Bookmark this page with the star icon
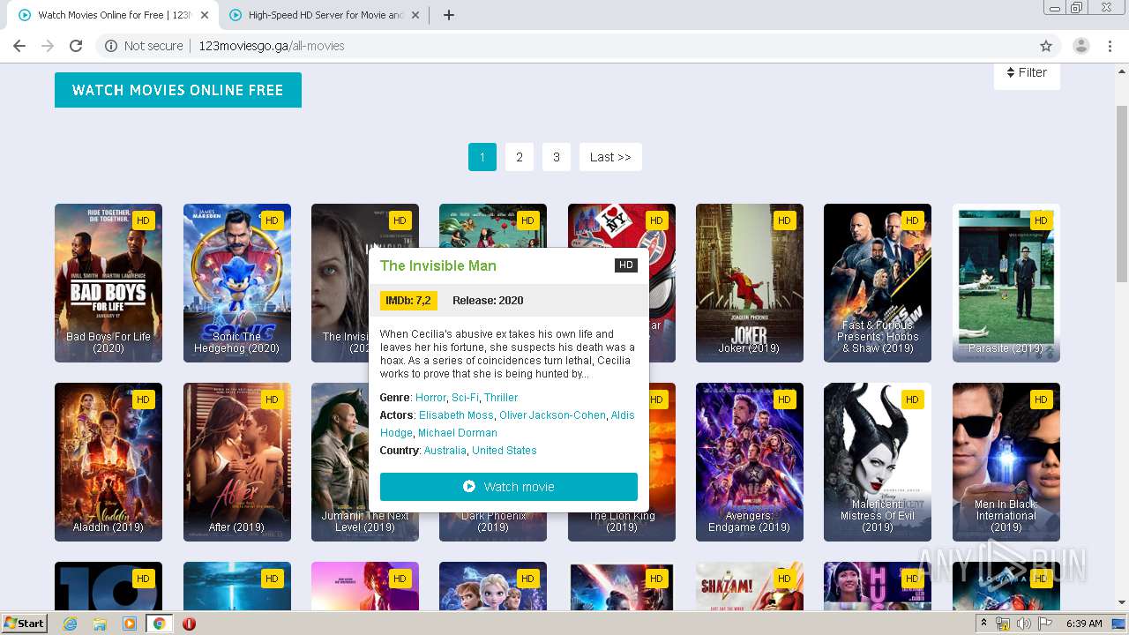The width and height of the screenshot is (1129, 635). tap(1046, 46)
